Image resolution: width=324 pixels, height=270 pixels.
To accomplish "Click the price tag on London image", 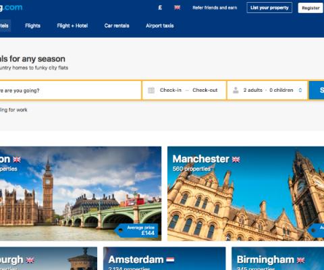I will pos(137,230).
